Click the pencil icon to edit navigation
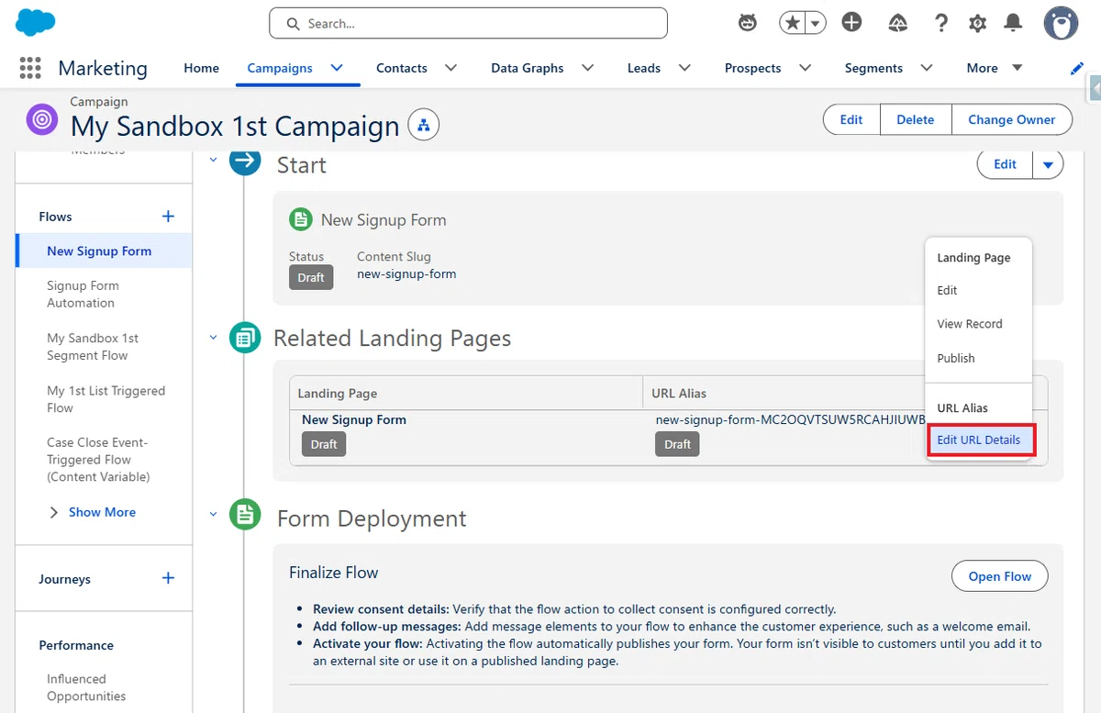Image resolution: width=1101 pixels, height=713 pixels. [x=1077, y=69]
